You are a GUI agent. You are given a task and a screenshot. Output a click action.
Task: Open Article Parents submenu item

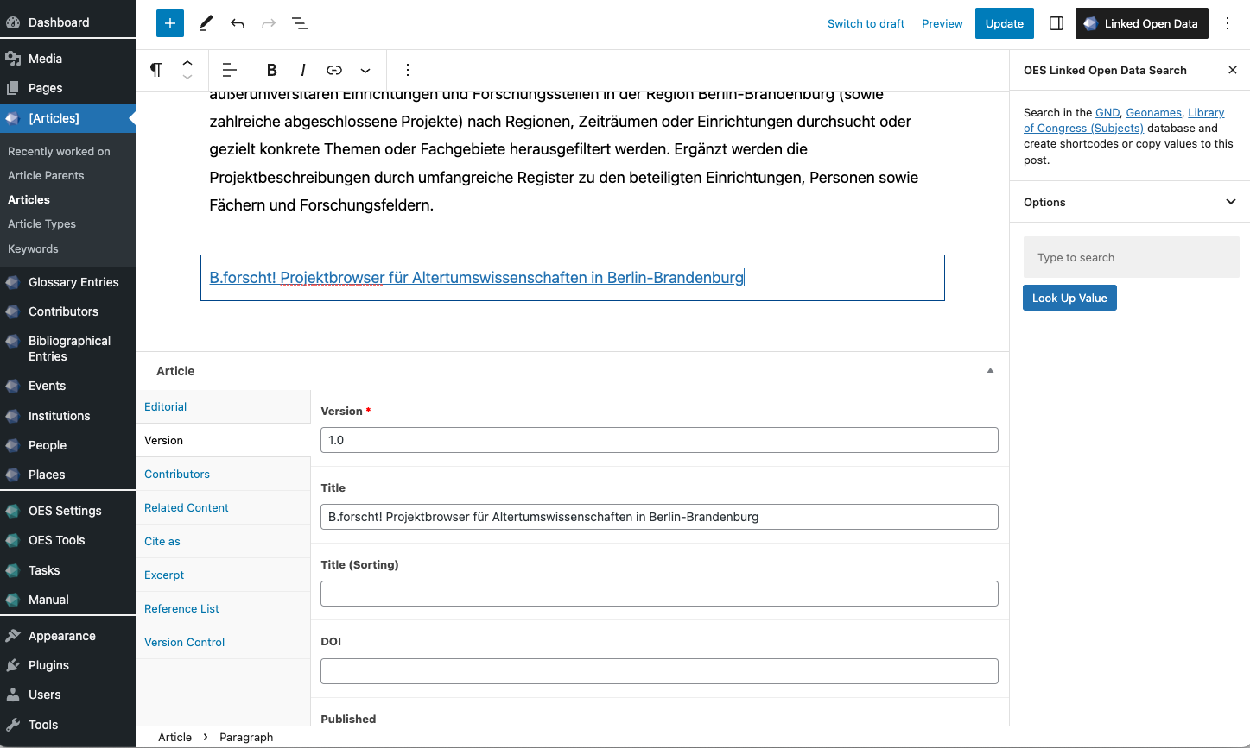point(46,175)
